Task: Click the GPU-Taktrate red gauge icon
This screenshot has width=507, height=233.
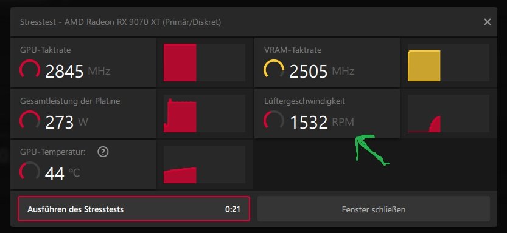Action: click(30, 69)
